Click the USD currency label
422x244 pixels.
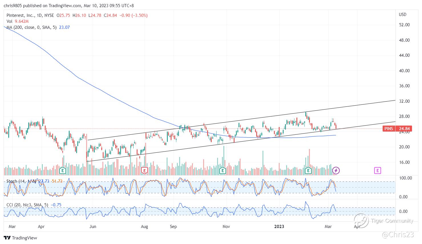pyautogui.click(x=403, y=15)
